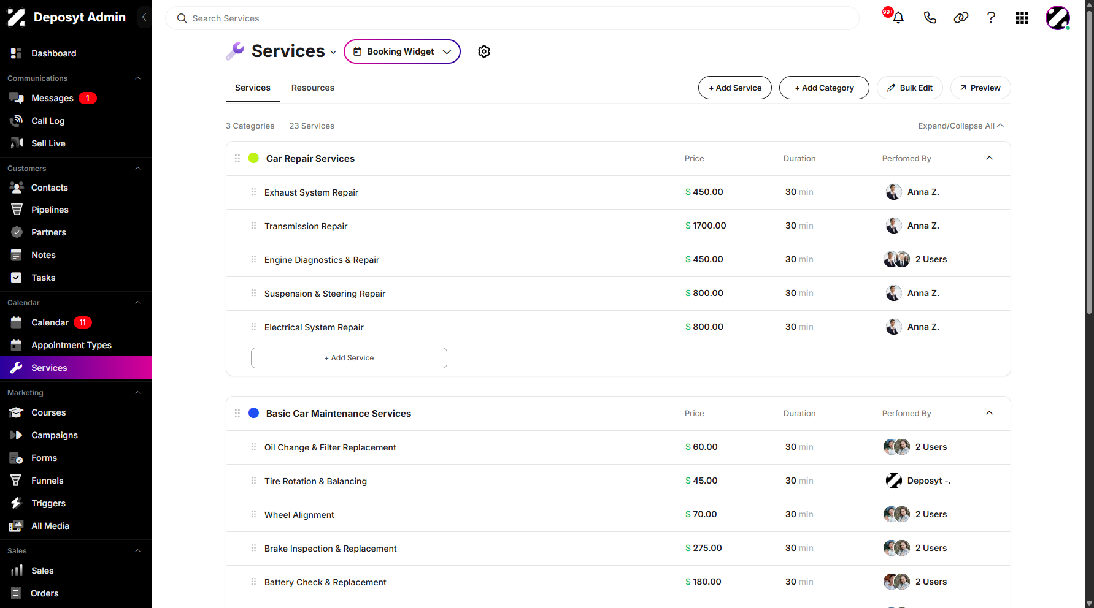Collapse the Calendar sidebar section
The image size is (1094, 608).
point(137,303)
